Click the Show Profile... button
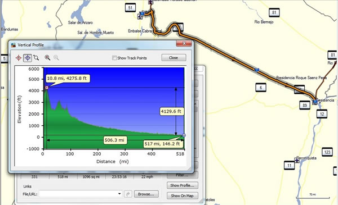This screenshot has width=338, height=205. pyautogui.click(x=183, y=185)
